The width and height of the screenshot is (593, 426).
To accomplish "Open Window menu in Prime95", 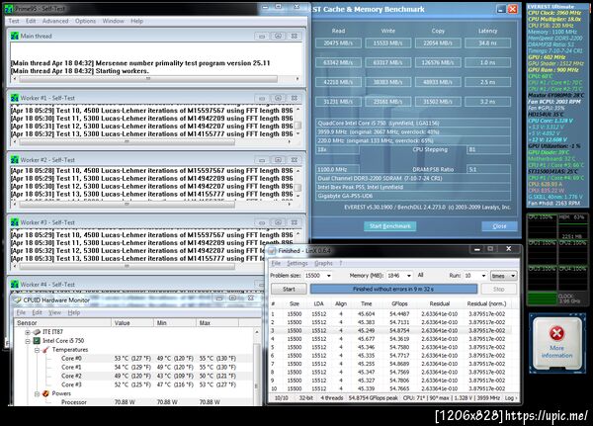I will [113, 21].
